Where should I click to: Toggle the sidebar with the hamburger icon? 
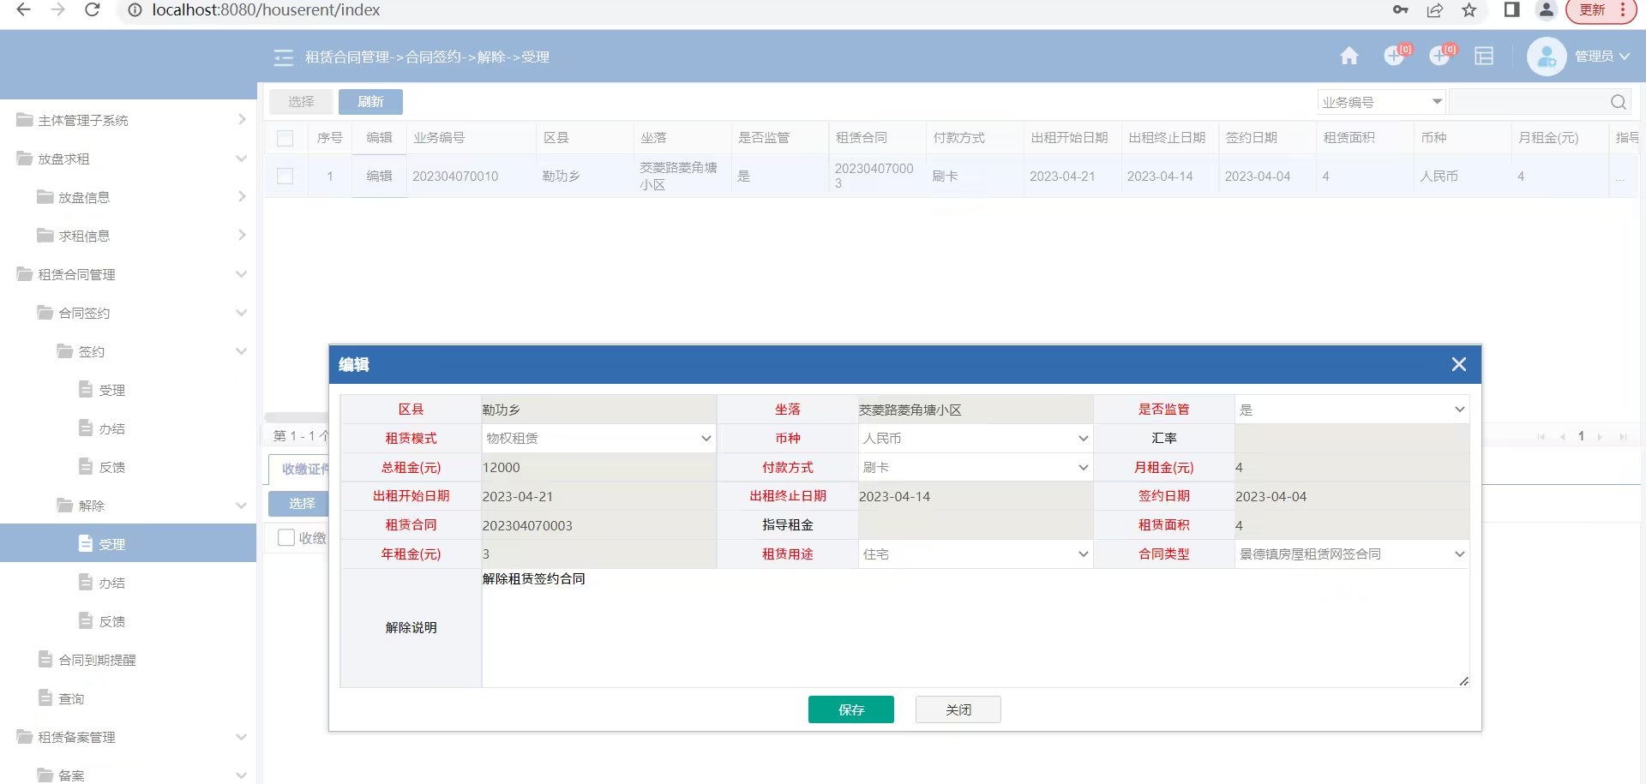point(283,57)
